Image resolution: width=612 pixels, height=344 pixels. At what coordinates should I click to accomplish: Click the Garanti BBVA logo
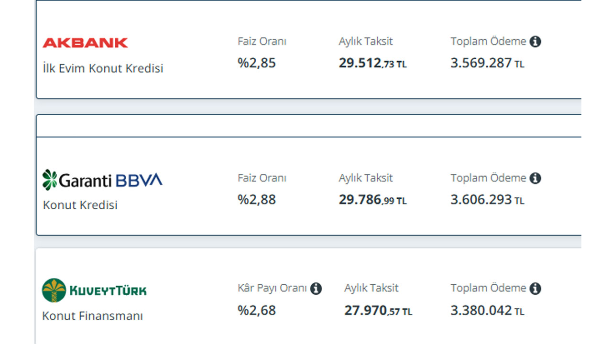(x=102, y=180)
